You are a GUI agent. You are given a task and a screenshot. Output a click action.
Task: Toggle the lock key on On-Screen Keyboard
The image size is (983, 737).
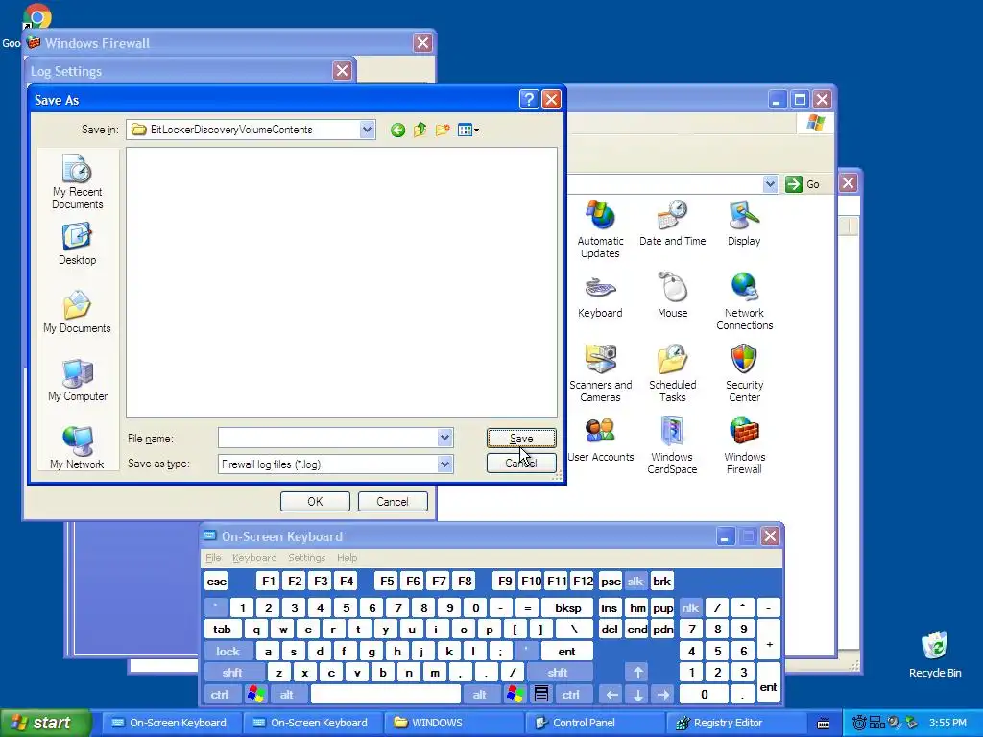228,652
